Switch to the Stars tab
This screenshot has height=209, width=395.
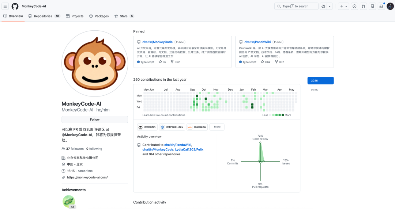click(x=124, y=16)
